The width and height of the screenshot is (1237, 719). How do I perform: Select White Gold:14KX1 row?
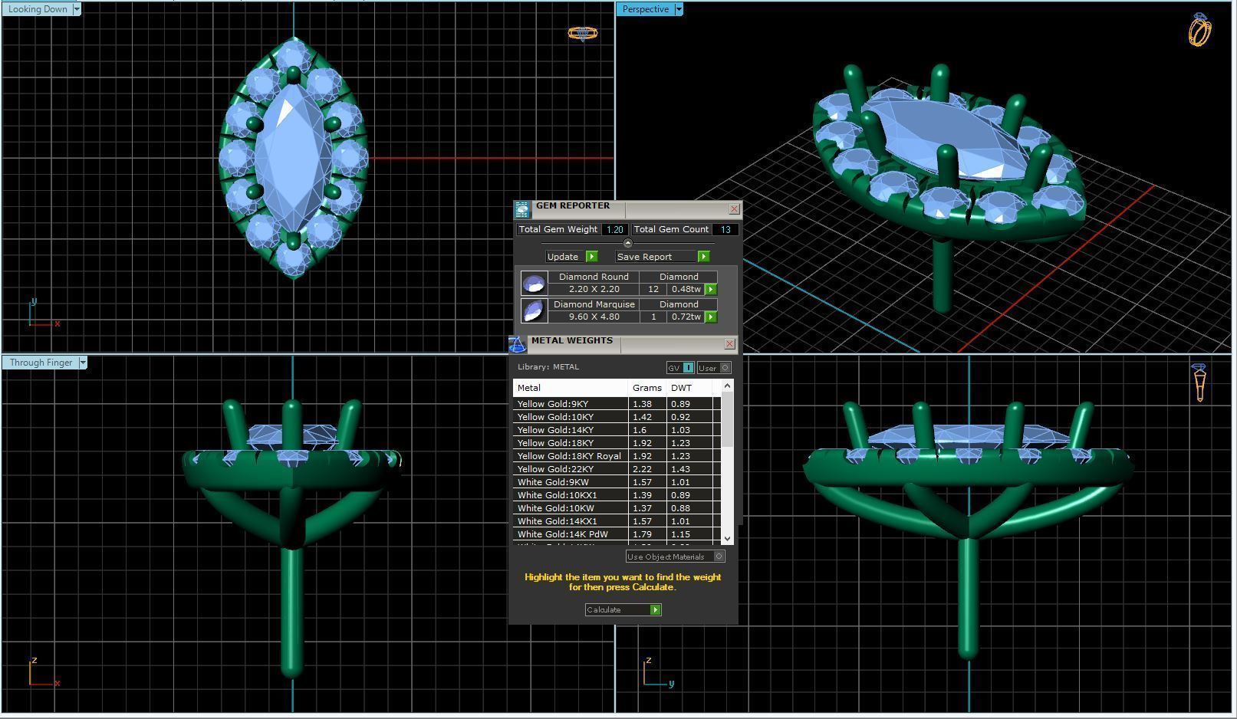point(617,521)
